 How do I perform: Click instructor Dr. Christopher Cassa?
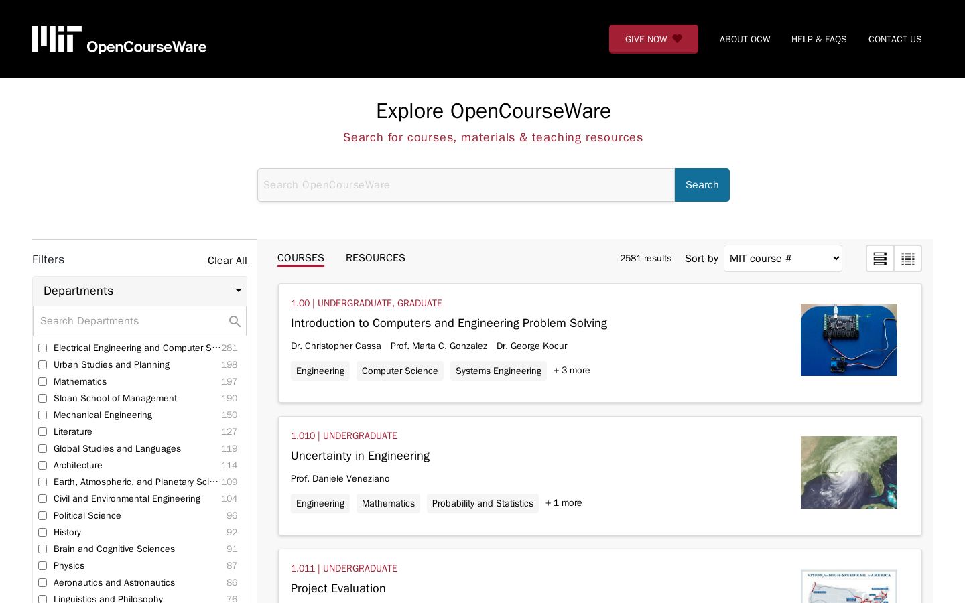coord(336,346)
